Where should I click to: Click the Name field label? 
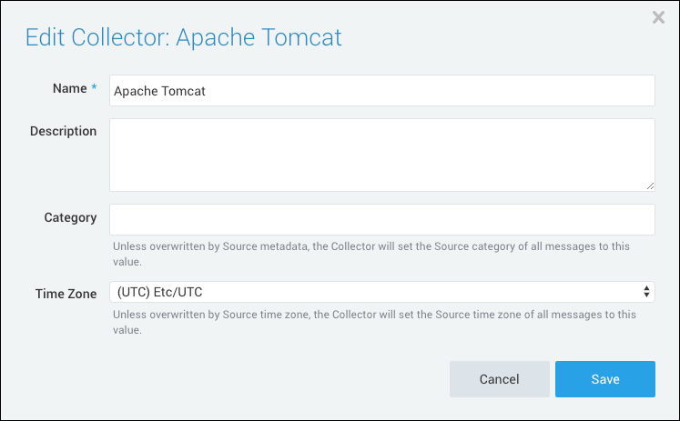pos(69,87)
